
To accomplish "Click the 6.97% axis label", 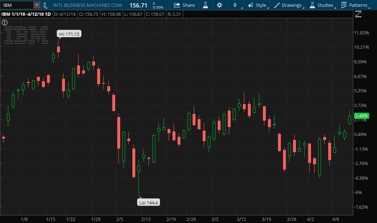I will pos(360,76).
